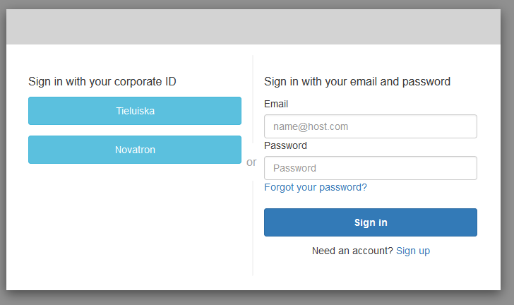Click the corporate ID sign-in heading
This screenshot has width=514, height=305.
102,81
